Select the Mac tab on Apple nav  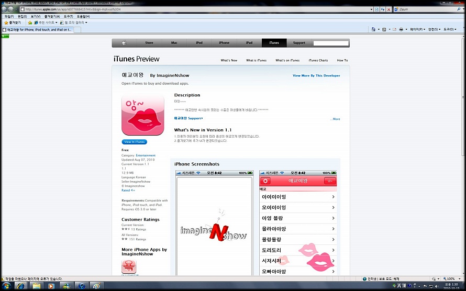(174, 43)
